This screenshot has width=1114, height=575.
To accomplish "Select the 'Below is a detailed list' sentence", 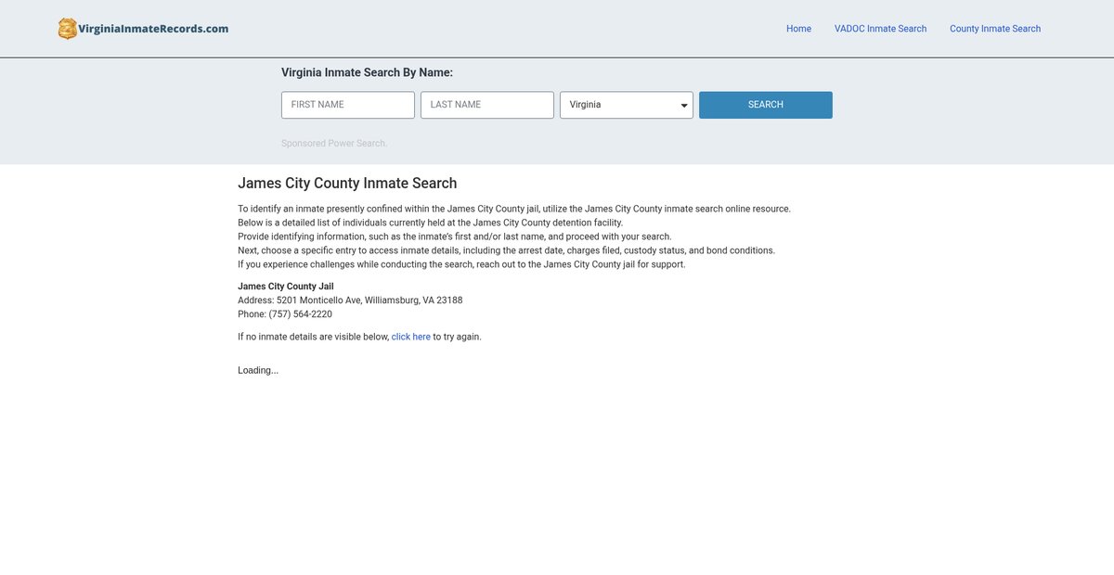I will click(x=431, y=223).
